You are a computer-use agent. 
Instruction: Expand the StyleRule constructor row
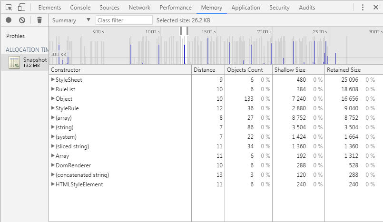pos(52,108)
